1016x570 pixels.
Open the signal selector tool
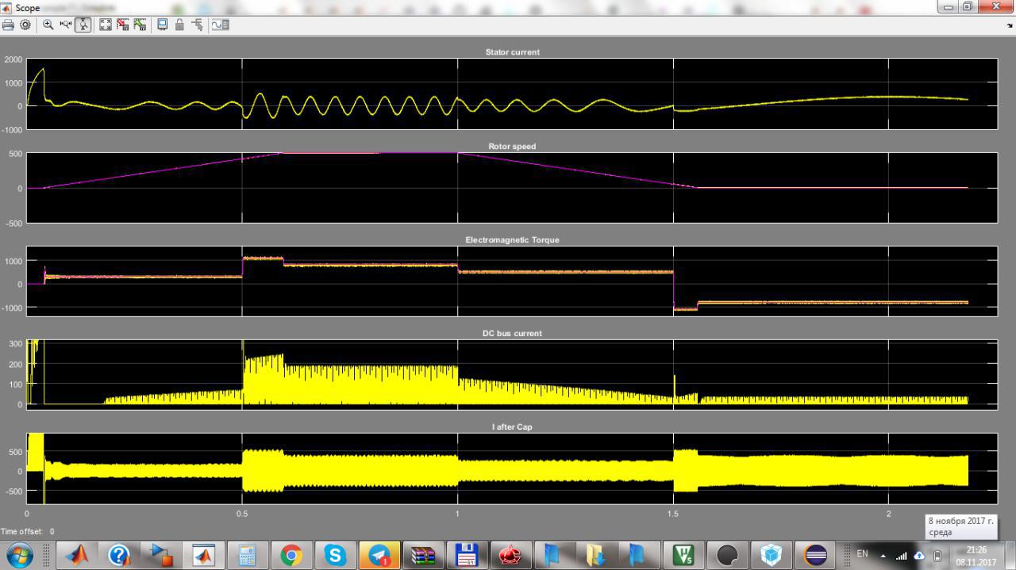pos(196,25)
